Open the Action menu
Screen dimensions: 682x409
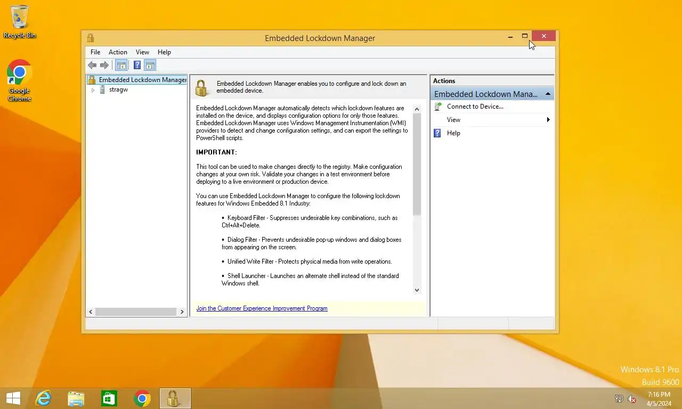(x=118, y=52)
